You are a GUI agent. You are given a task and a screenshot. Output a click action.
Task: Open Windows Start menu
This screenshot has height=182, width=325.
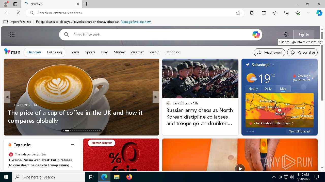click(x=6, y=177)
